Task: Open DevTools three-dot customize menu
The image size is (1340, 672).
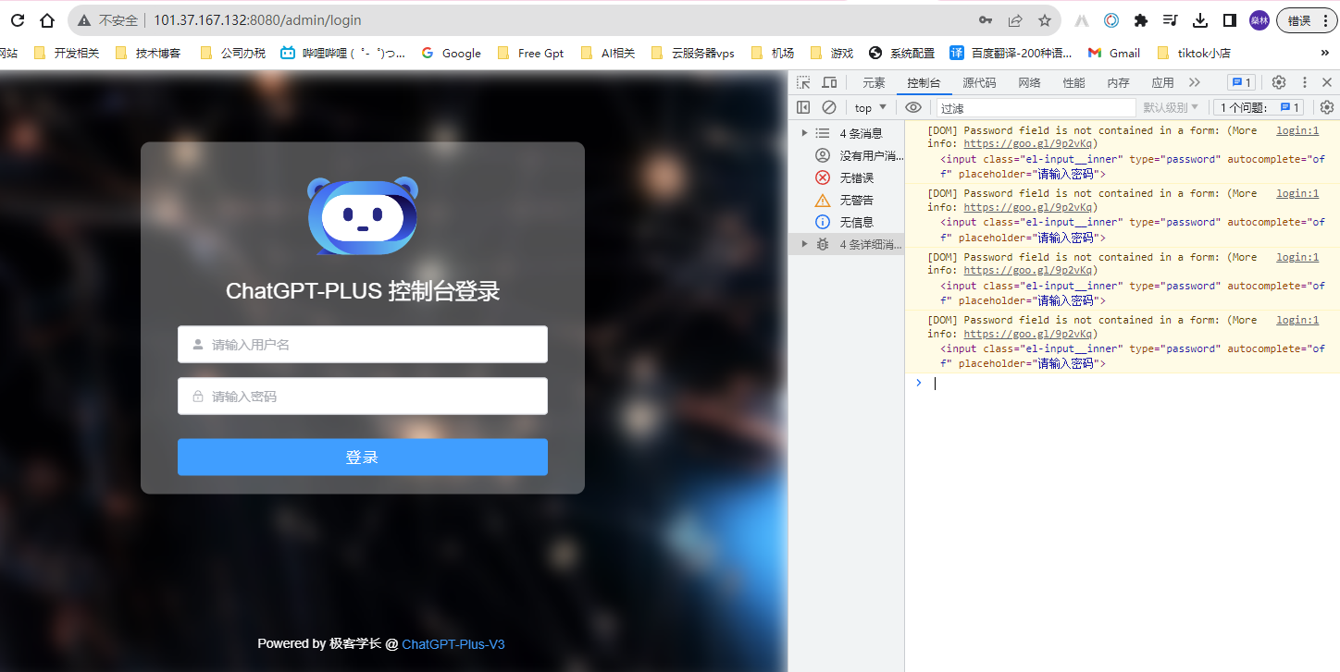Action: (1305, 82)
